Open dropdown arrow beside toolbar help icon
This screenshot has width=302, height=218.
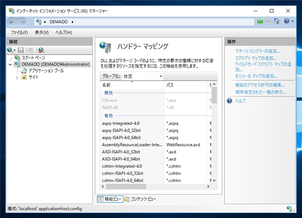point(293,21)
